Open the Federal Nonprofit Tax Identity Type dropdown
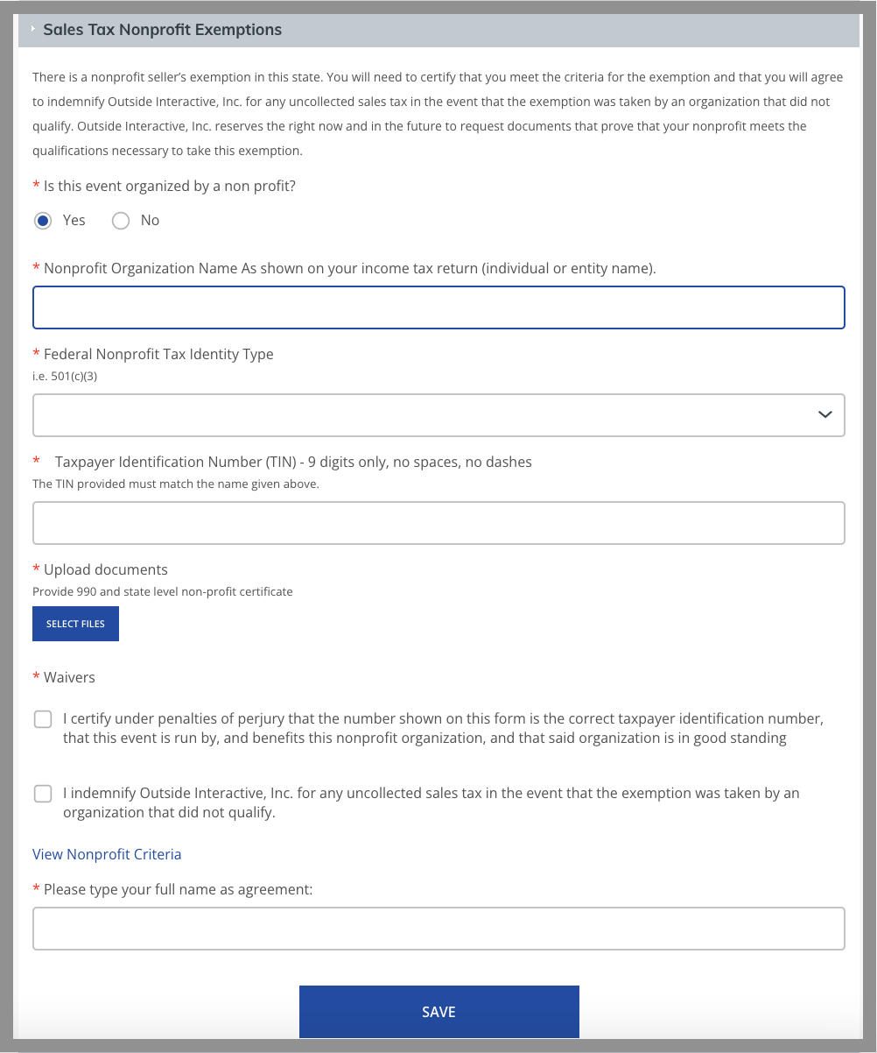This screenshot has height=1053, width=877. pyautogui.click(x=438, y=415)
